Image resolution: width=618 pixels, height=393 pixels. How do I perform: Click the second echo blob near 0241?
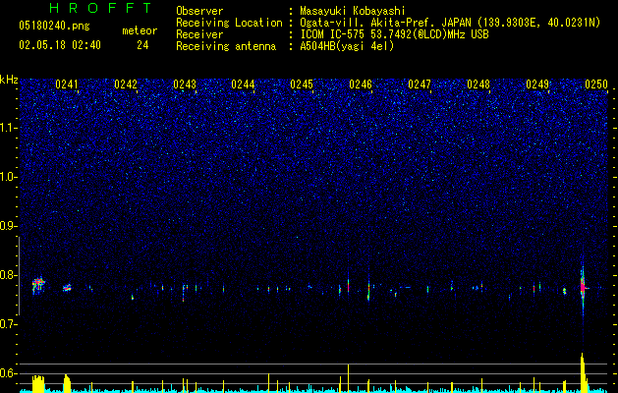67,288
